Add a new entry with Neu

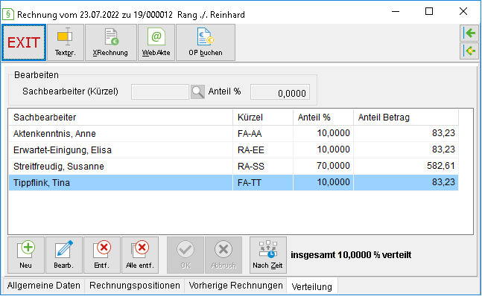(x=26, y=255)
